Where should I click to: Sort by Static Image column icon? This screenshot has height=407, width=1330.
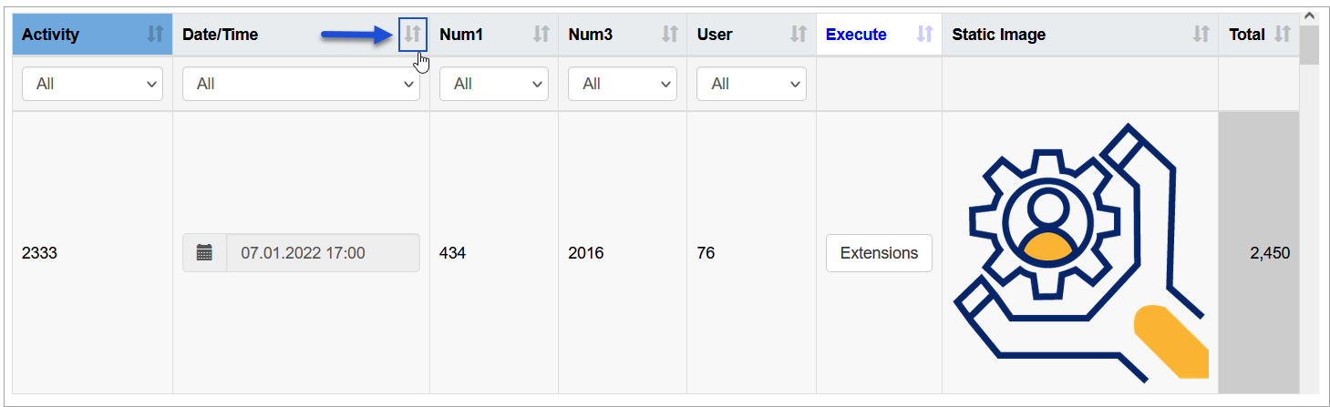click(1201, 35)
